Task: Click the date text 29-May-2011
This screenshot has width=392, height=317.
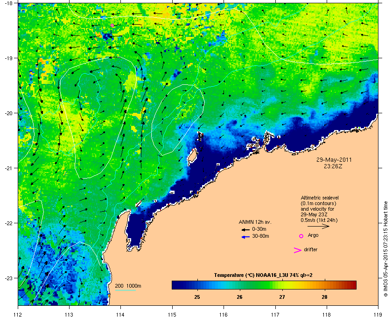Action: click(x=334, y=160)
